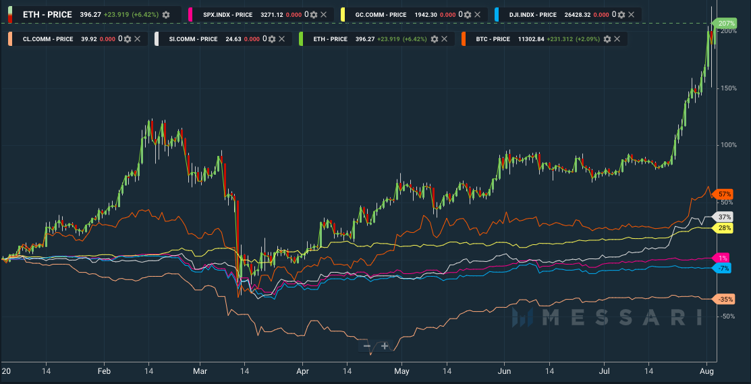
Task: Click the blue DJI.INDX color bar
Action: click(x=497, y=14)
